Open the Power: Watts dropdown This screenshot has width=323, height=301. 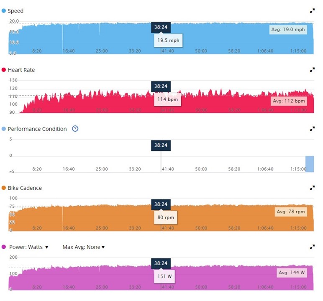coord(28,247)
